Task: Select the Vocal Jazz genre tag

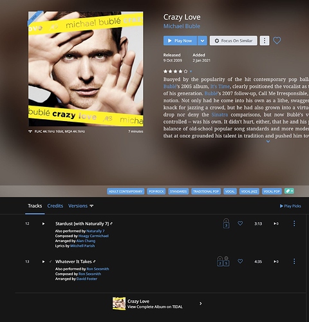Action: (249, 191)
